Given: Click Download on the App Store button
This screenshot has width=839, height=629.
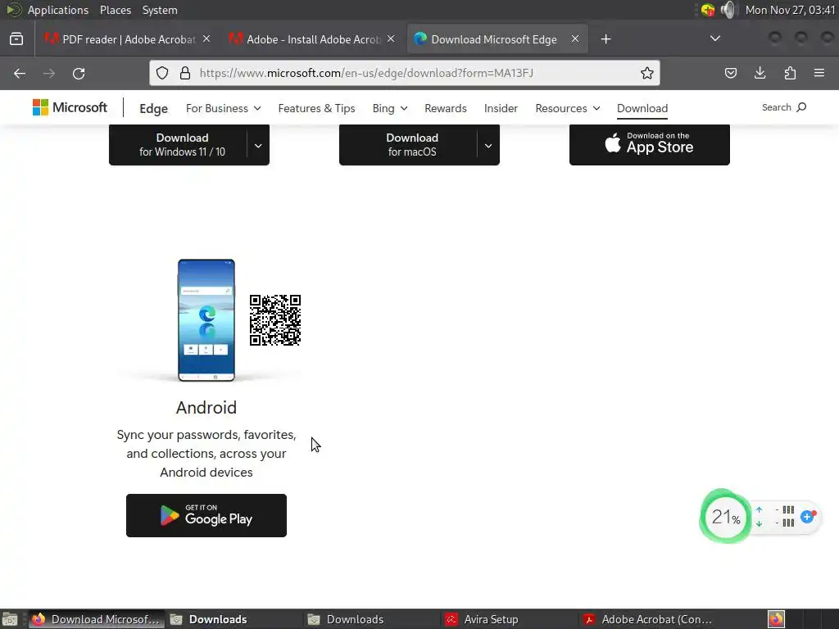Looking at the screenshot, I should (x=650, y=144).
